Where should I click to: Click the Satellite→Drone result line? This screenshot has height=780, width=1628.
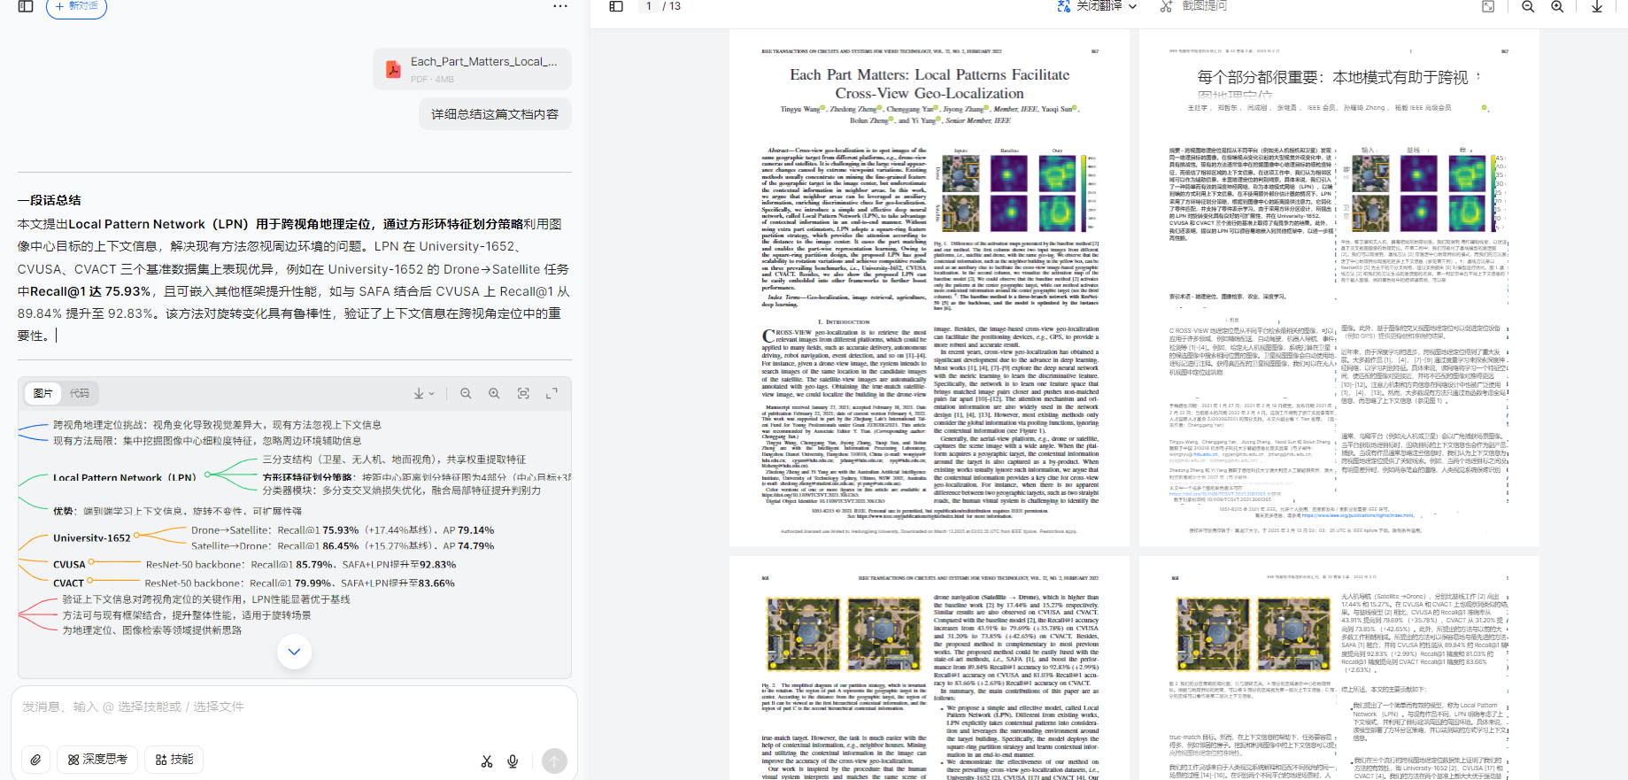(x=343, y=545)
